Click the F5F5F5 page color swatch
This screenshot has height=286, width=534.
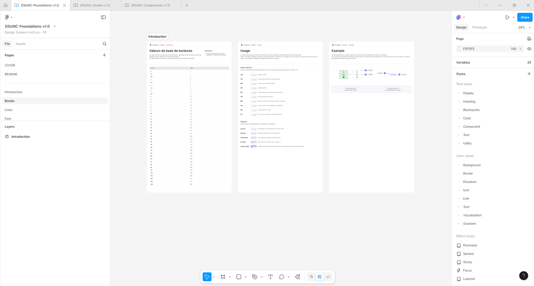(x=460, y=49)
